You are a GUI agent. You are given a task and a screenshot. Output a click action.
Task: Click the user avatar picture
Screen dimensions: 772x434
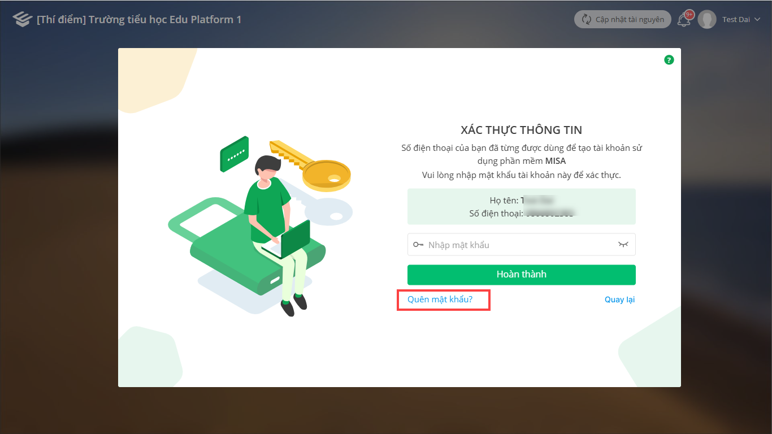[707, 19]
